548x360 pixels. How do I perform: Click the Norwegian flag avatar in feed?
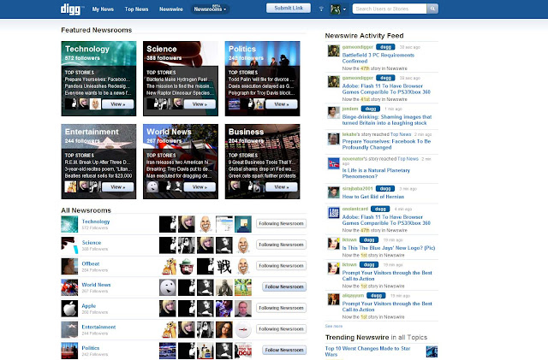[333, 163]
